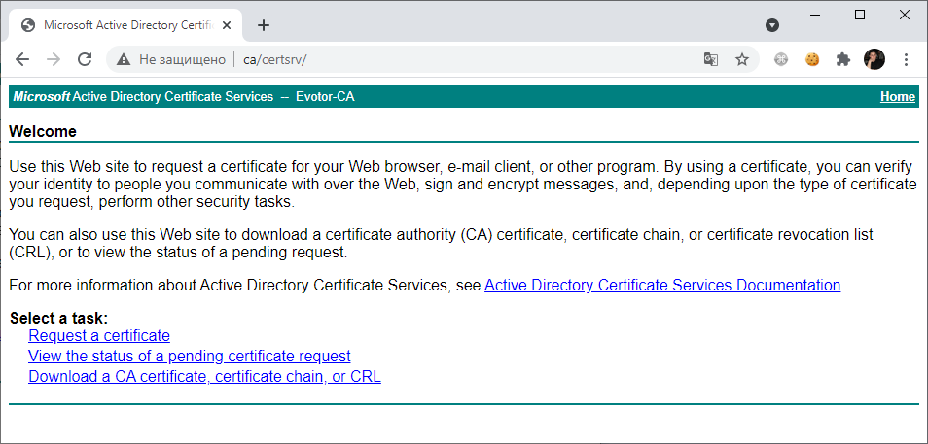Open the not-secure warning icon in address bar
The width and height of the screenshot is (928, 444).
pyautogui.click(x=124, y=59)
